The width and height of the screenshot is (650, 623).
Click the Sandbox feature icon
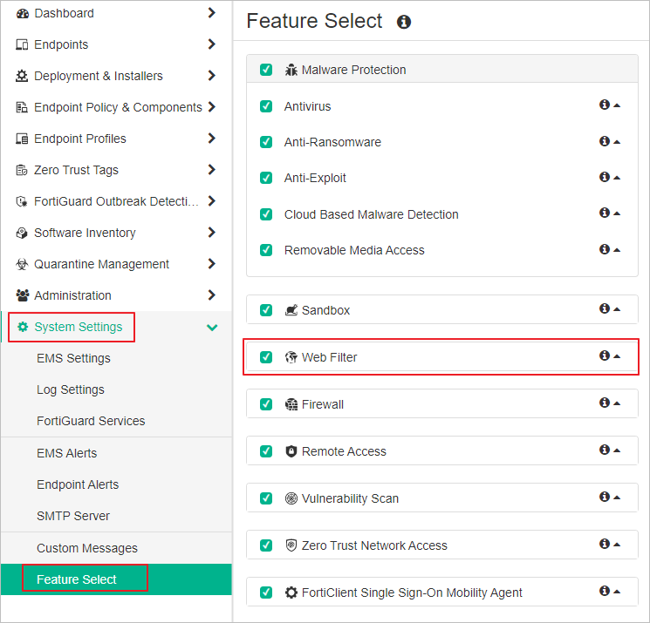[291, 310]
